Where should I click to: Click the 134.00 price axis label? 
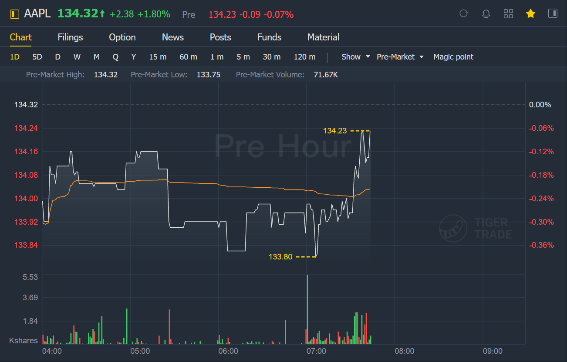26,199
